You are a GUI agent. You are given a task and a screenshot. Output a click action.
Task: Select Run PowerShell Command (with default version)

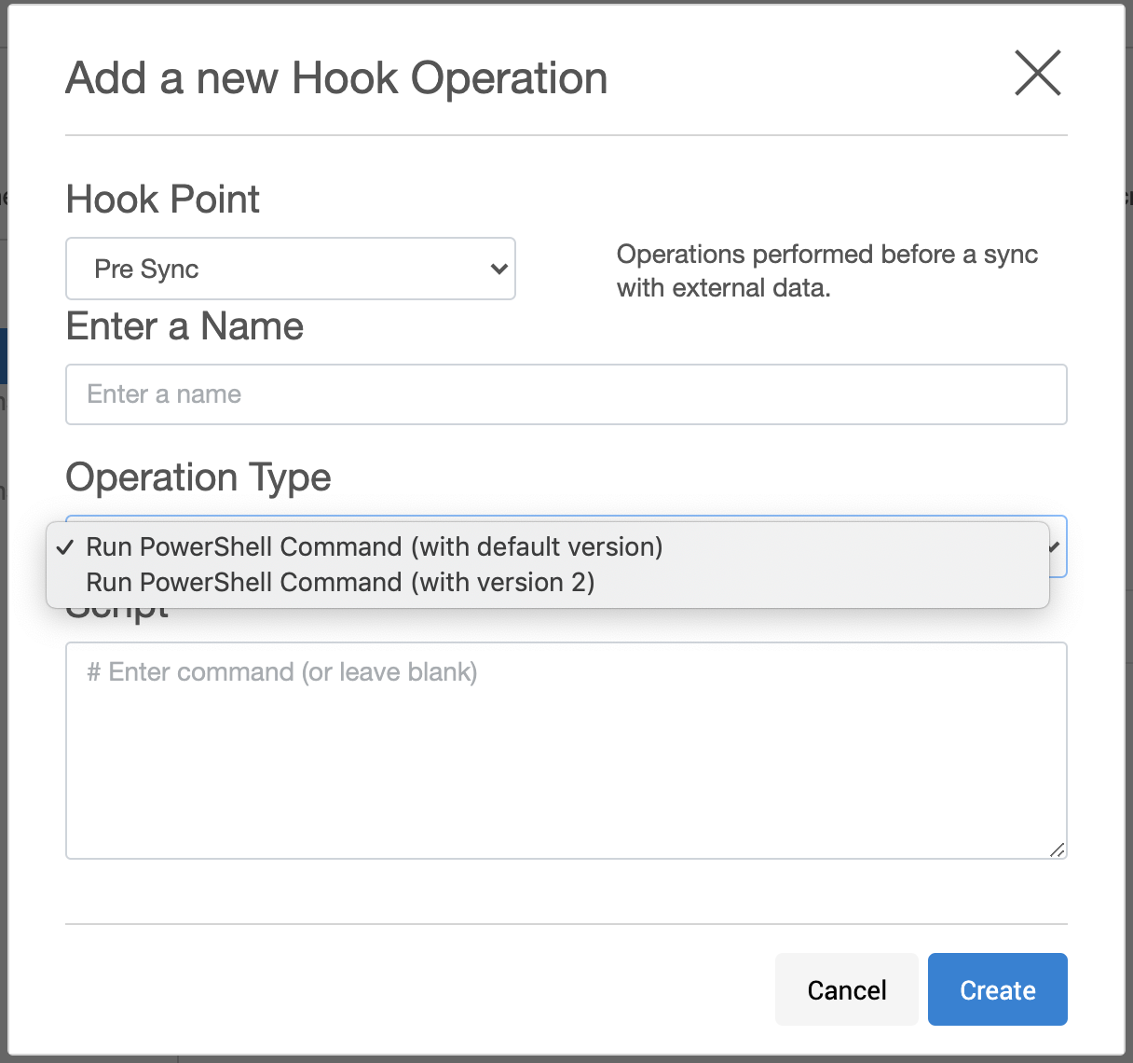[374, 546]
